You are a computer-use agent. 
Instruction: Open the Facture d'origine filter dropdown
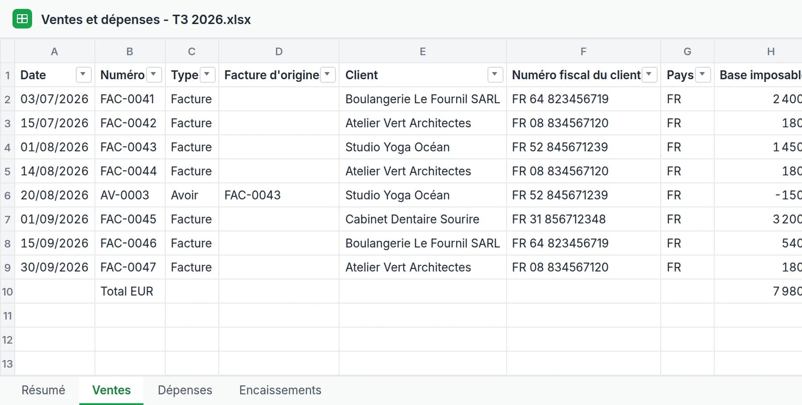click(x=327, y=75)
